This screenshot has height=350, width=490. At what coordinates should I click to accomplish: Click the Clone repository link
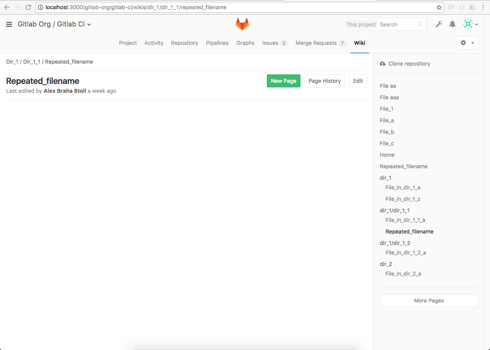click(409, 64)
